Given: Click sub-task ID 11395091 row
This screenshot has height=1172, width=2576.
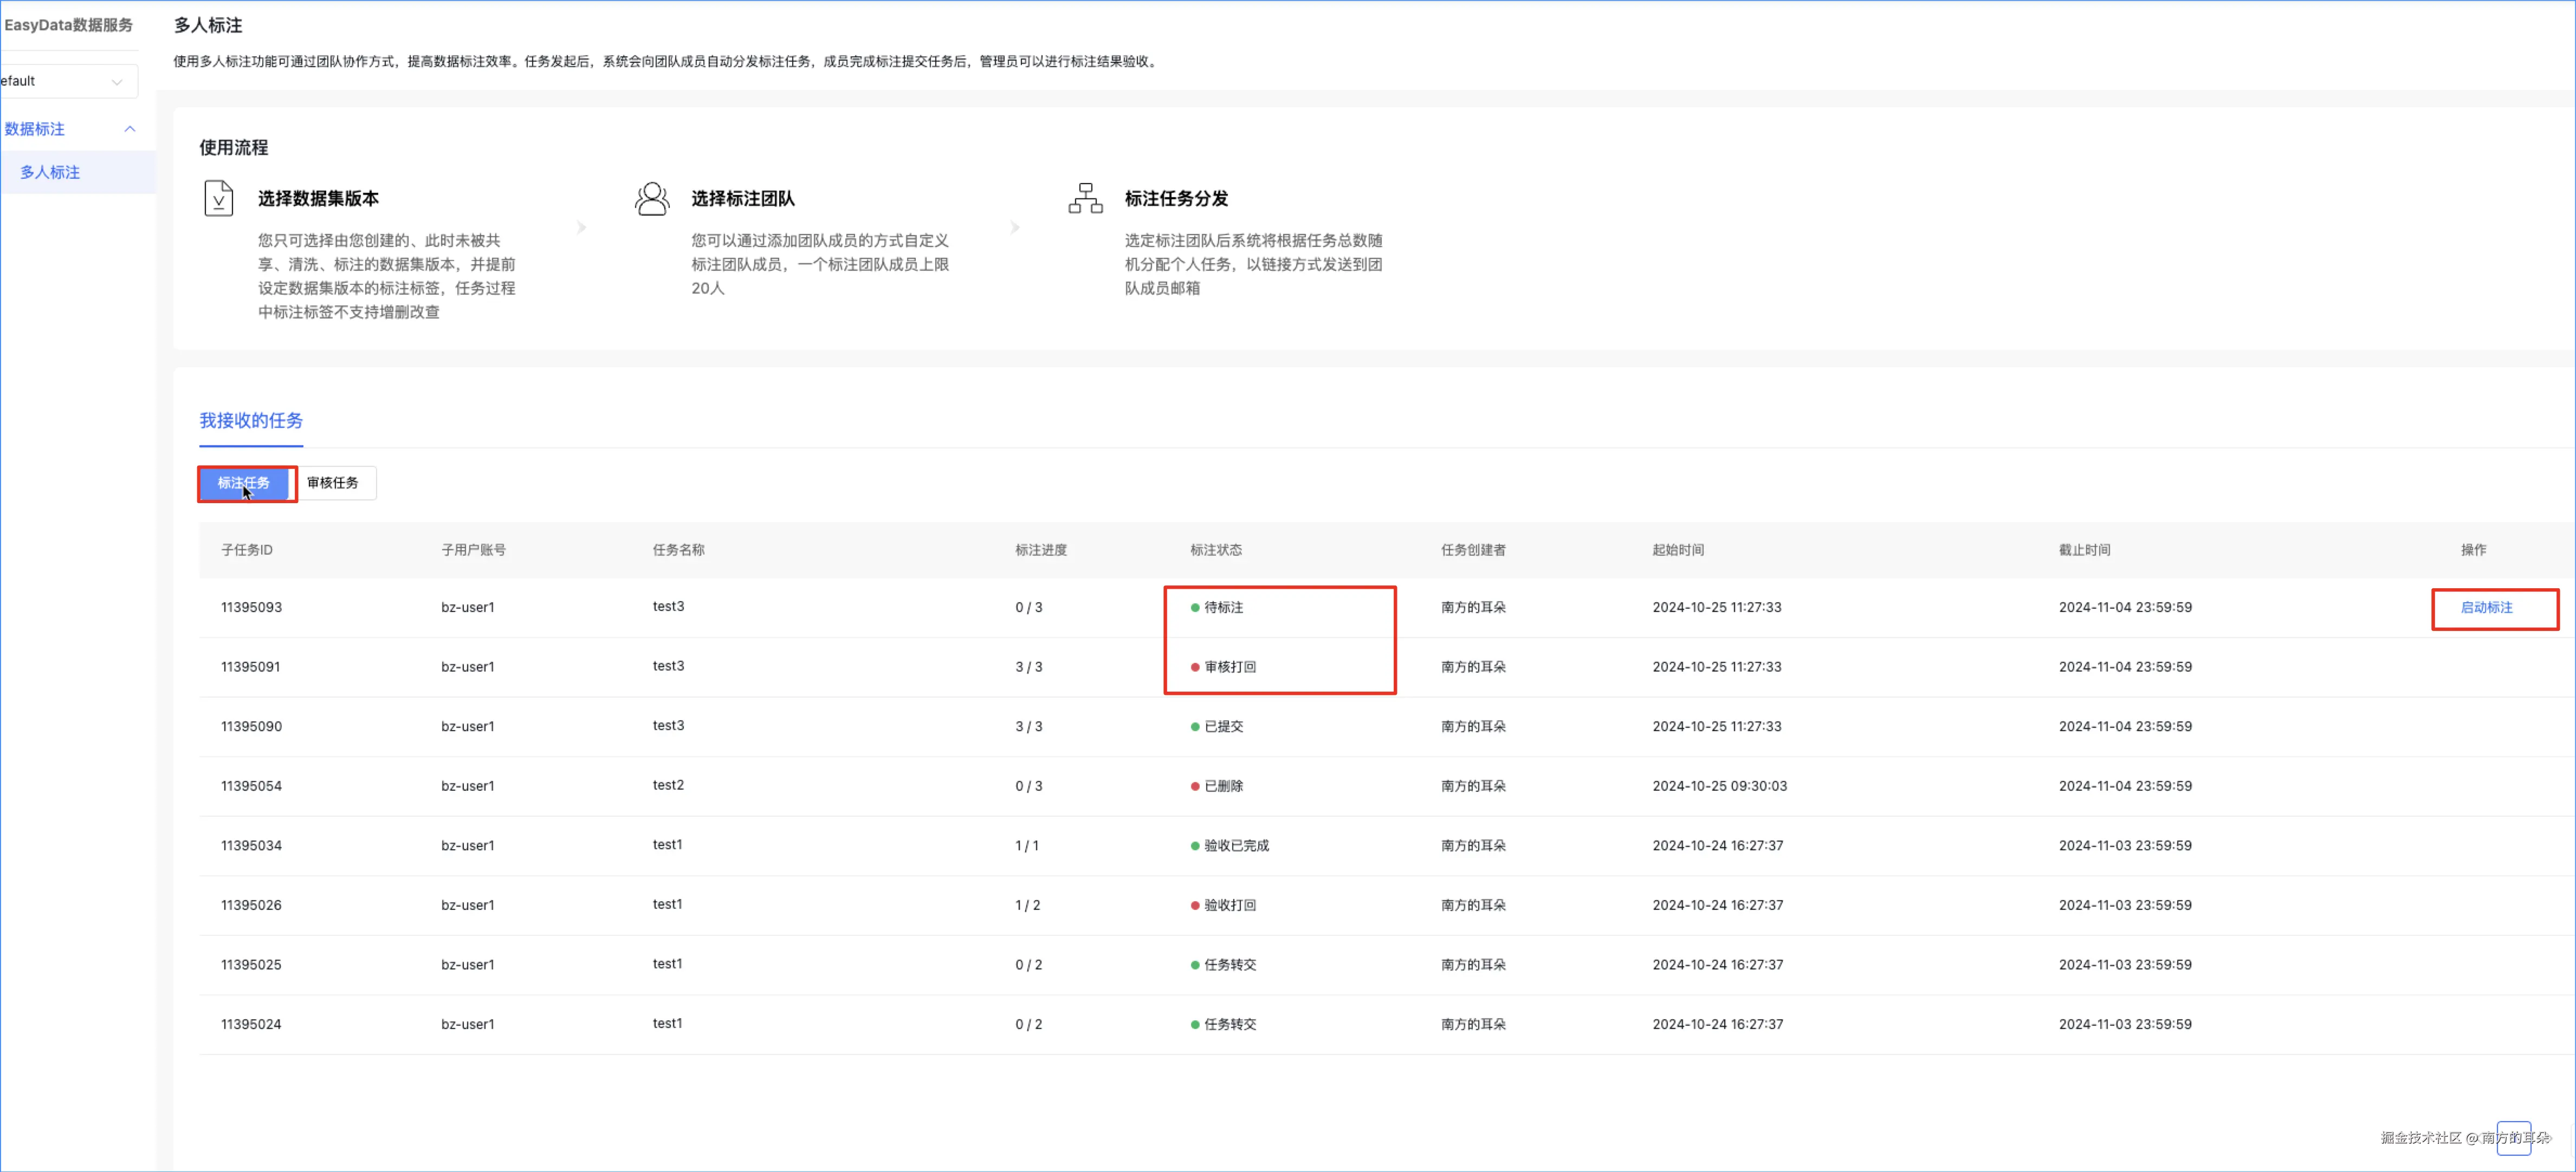Looking at the screenshot, I should pos(251,667).
